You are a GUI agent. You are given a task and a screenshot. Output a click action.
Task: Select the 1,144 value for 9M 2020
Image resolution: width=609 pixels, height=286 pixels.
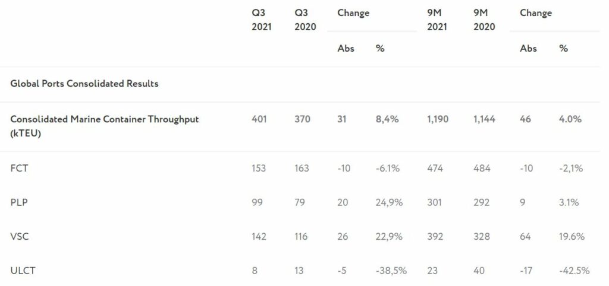[484, 119]
